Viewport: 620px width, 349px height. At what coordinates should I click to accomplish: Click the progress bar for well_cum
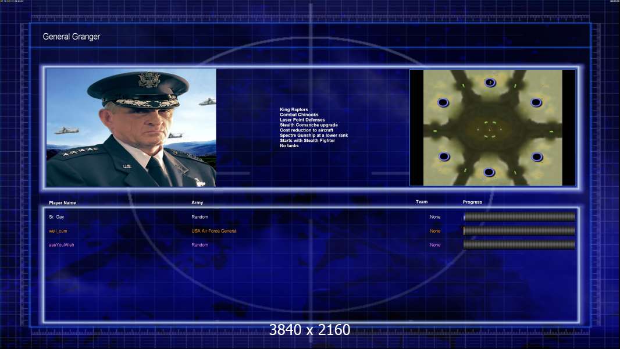click(519, 231)
